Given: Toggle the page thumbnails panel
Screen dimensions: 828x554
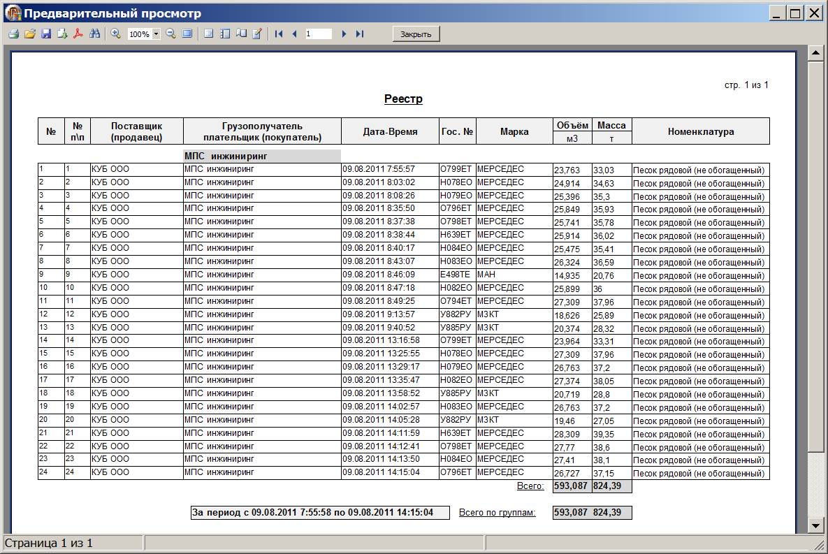Looking at the screenshot, I should (x=225, y=34).
